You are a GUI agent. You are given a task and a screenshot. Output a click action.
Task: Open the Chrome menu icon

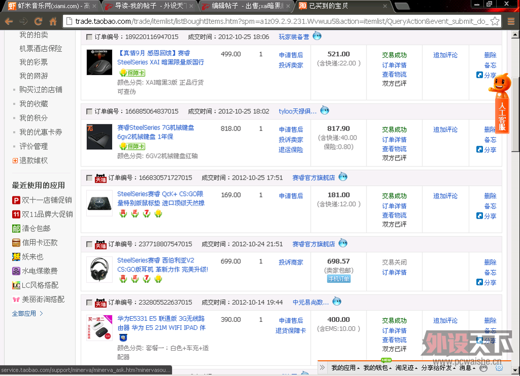[511, 21]
